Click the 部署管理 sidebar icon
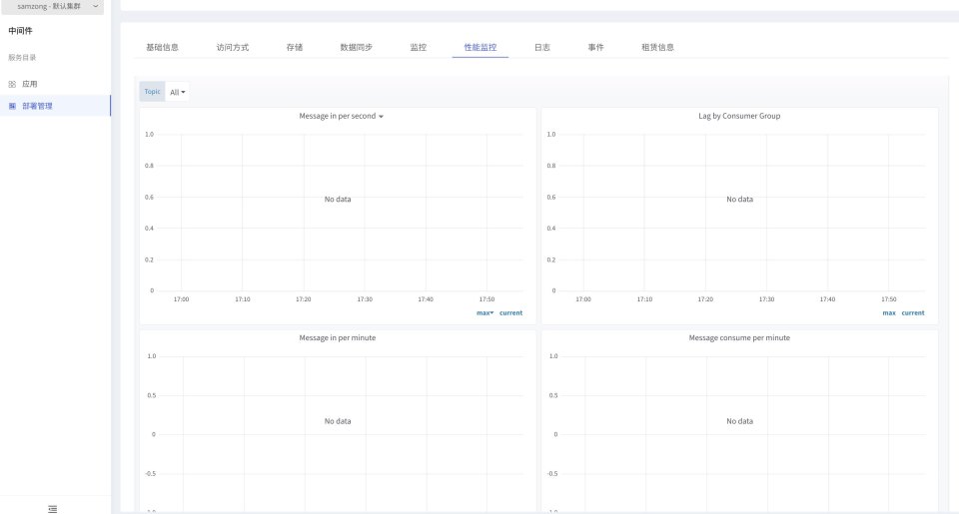959x514 pixels. click(13, 106)
